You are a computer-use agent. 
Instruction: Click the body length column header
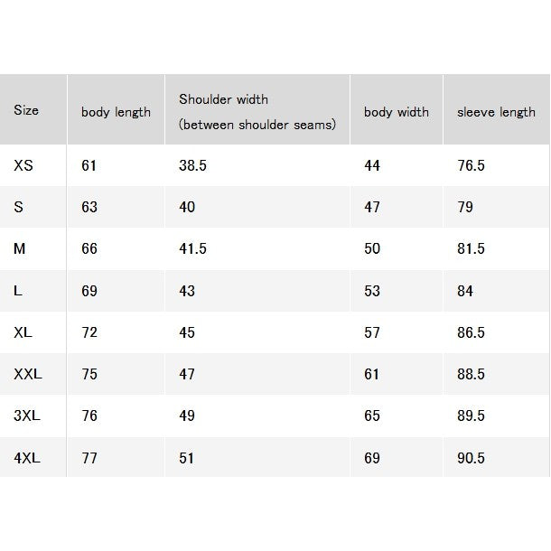116,112
